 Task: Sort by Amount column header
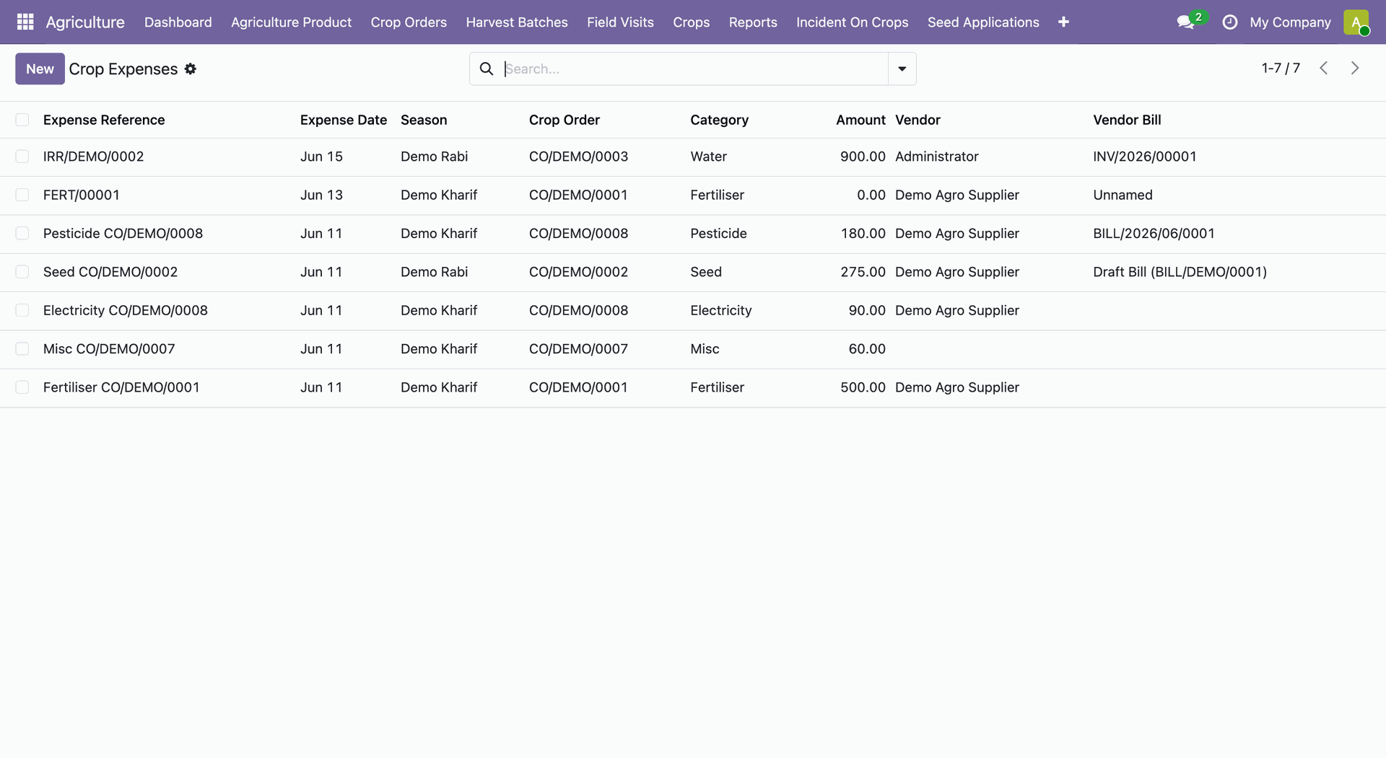(x=860, y=120)
